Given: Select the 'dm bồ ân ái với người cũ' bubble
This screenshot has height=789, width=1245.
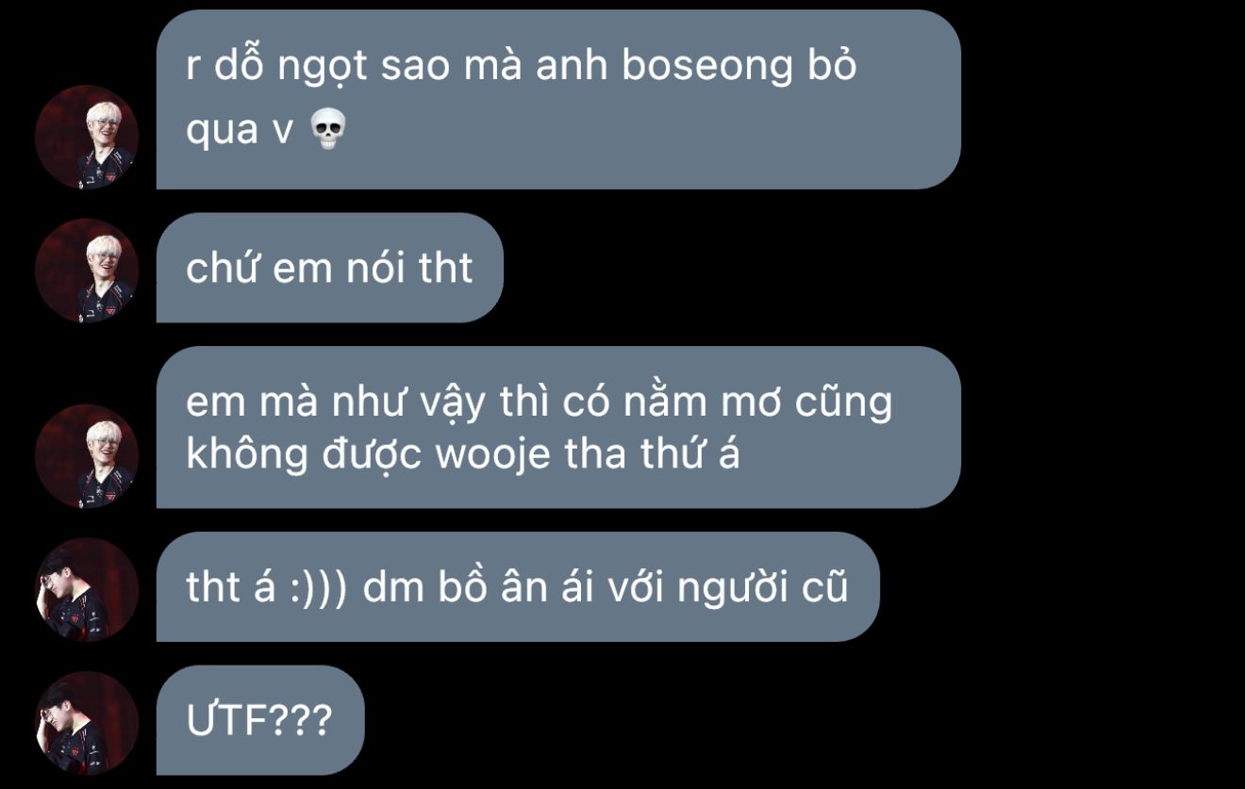Looking at the screenshot, I should tap(518, 586).
